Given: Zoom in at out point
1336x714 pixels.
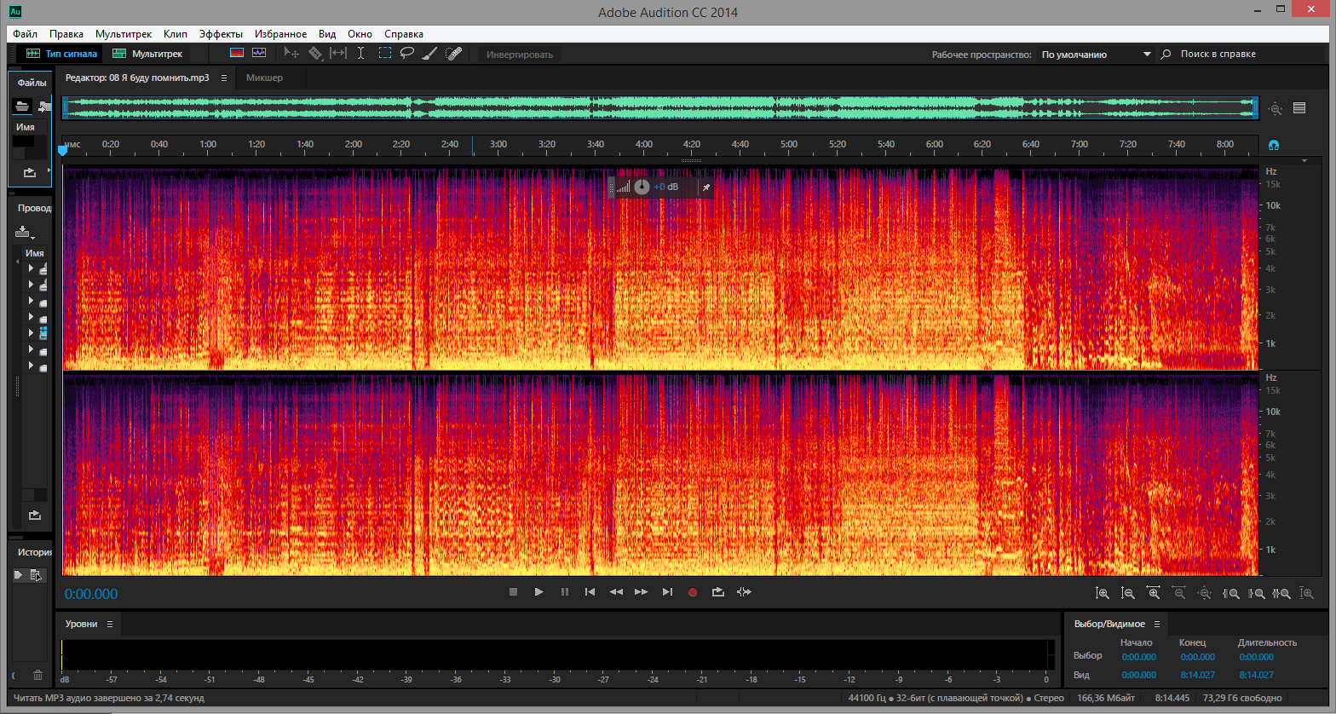Looking at the screenshot, I should 1256,593.
